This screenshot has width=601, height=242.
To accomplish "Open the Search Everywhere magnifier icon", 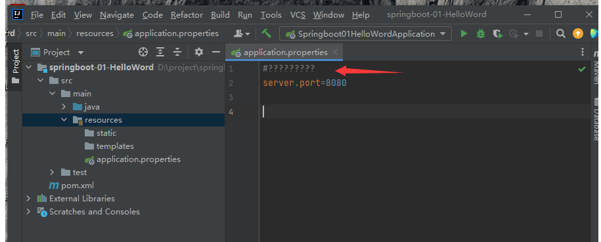I will click(x=561, y=33).
